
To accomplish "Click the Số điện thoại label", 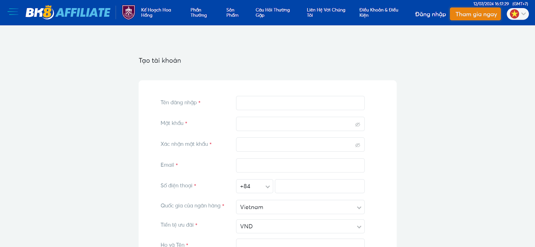I will pos(177,186).
